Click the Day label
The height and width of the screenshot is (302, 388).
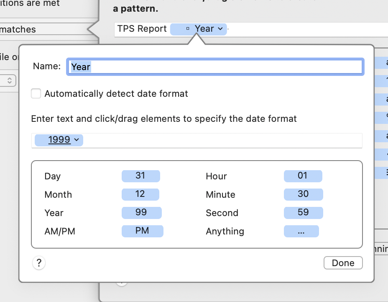(x=52, y=176)
